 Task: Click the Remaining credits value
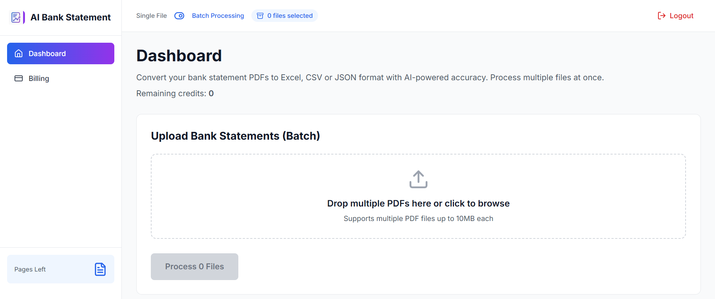[211, 94]
